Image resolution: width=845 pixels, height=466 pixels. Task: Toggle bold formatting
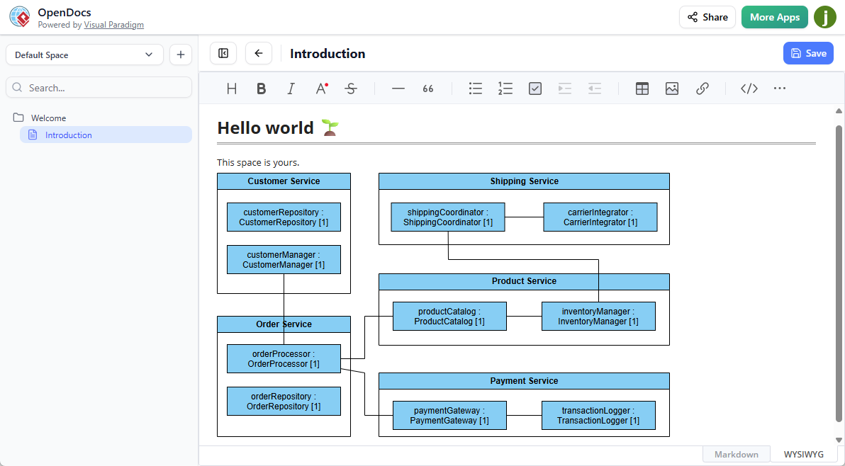click(261, 88)
